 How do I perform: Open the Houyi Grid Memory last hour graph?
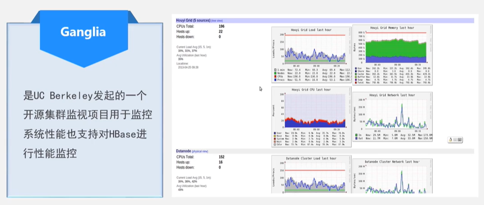392,55
